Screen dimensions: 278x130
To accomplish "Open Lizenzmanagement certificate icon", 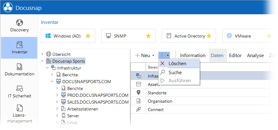I will pos(19,108).
